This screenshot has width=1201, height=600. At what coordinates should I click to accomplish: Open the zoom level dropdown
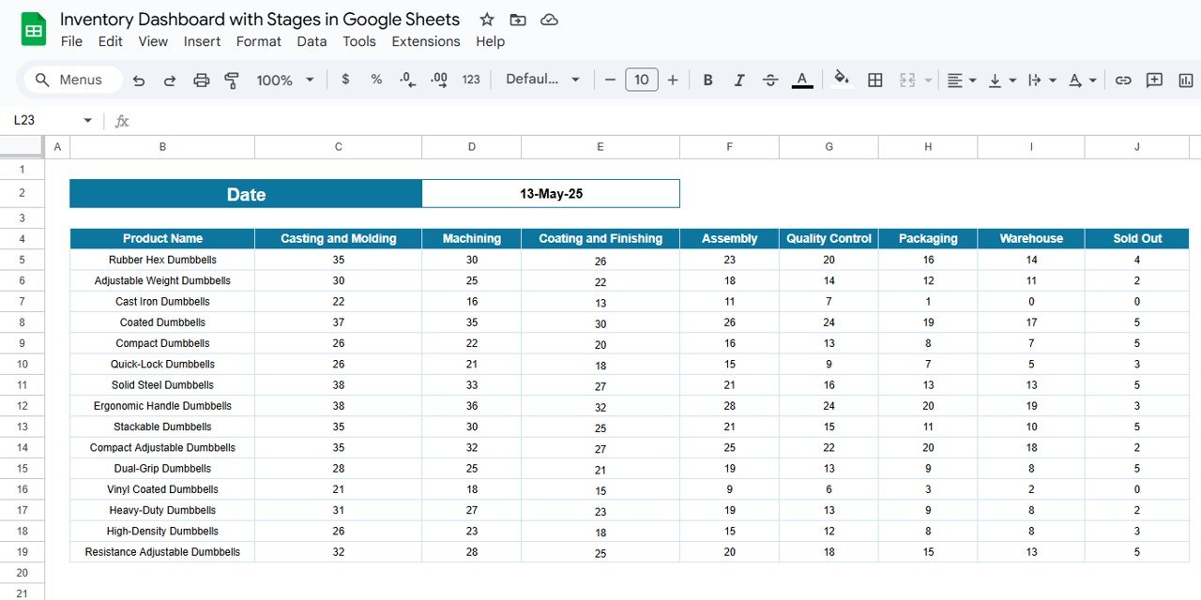285,81
